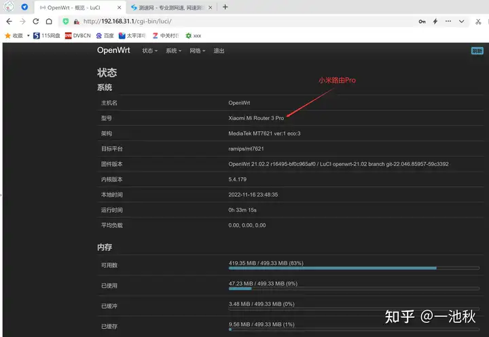Click the insecure lock icon in address bar
489x337 pixels.
pos(76,22)
